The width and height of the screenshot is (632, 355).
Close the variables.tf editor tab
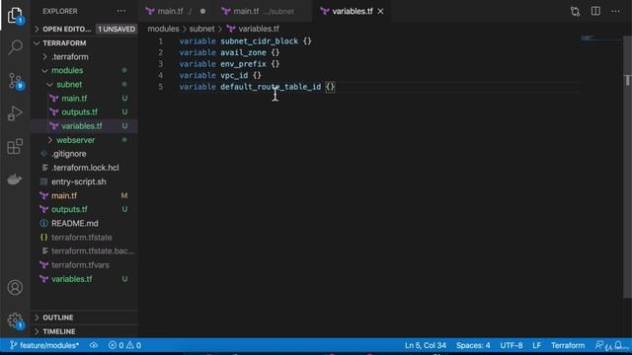coord(380,11)
